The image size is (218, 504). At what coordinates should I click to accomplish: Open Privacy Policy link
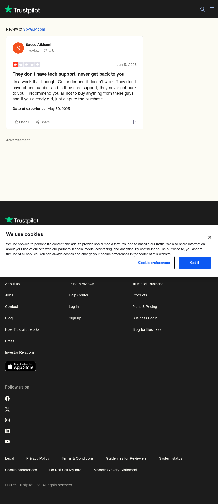pos(38,458)
